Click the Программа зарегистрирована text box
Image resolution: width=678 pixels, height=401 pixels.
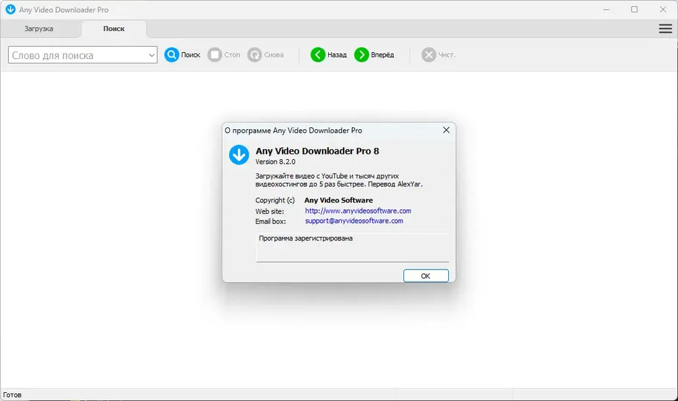352,247
